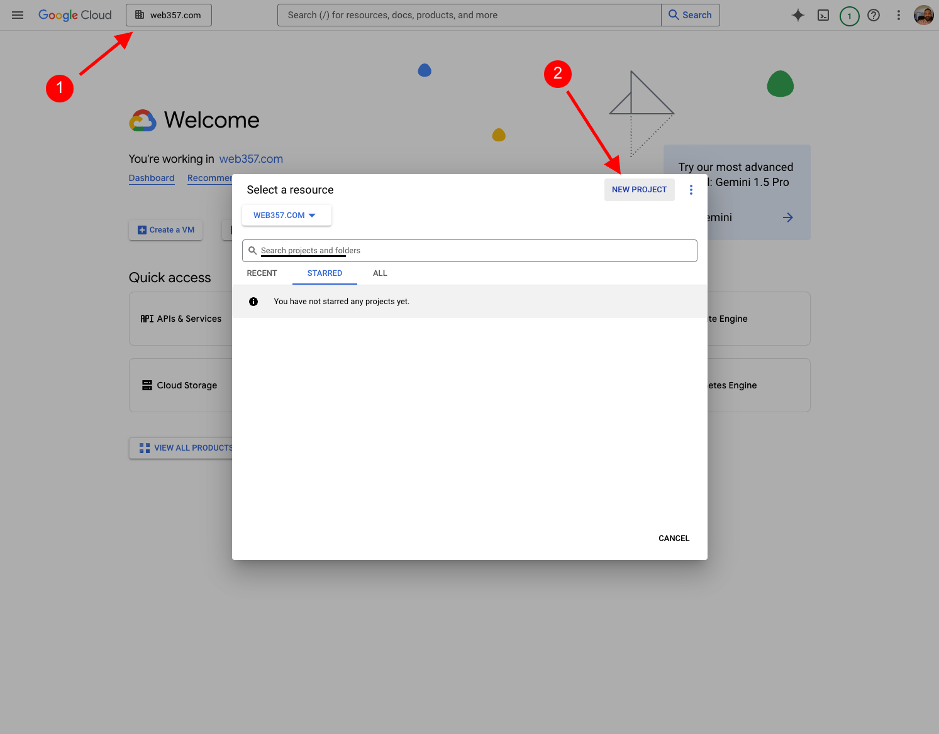The height and width of the screenshot is (734, 939).
Task: Click the user profile avatar
Action: (923, 15)
